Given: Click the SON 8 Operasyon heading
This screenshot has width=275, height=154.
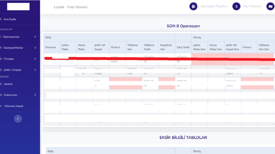Looking at the screenshot, I should coord(183,26).
